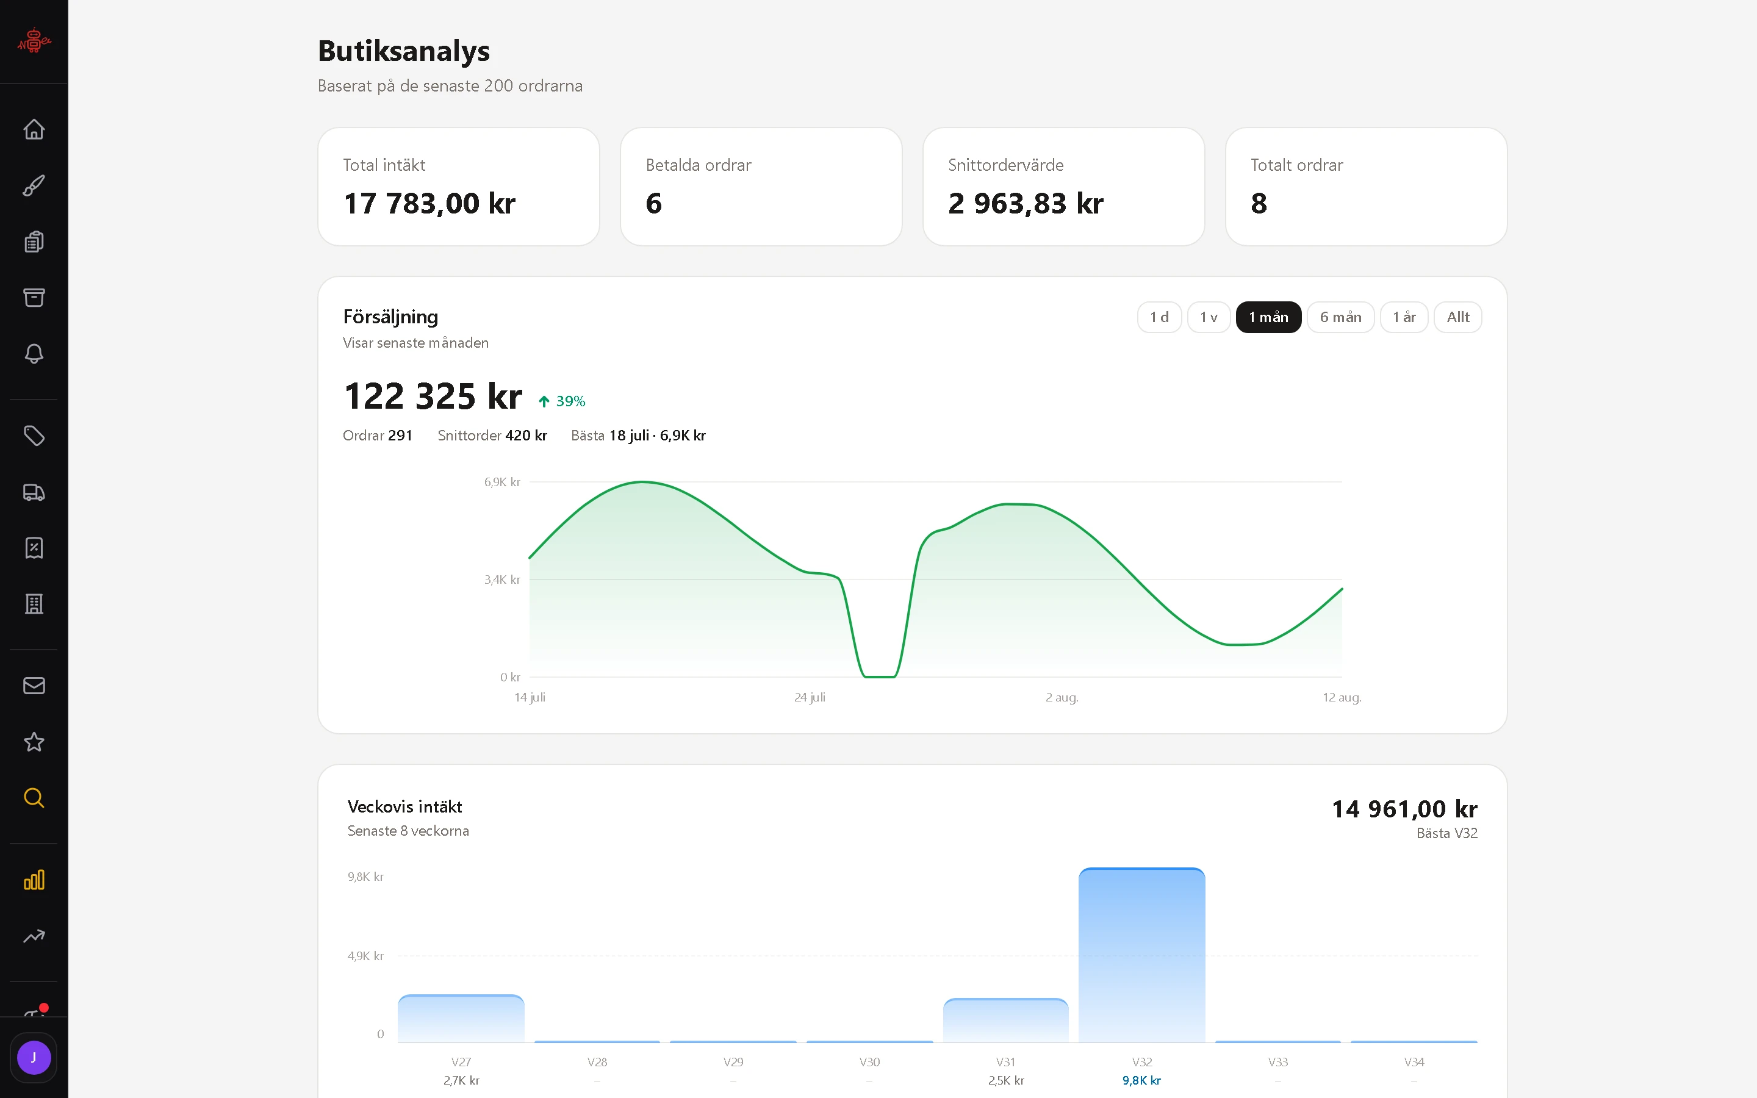1757x1098 pixels.
Task: Open the paintbrush design icon
Action: pos(34,185)
